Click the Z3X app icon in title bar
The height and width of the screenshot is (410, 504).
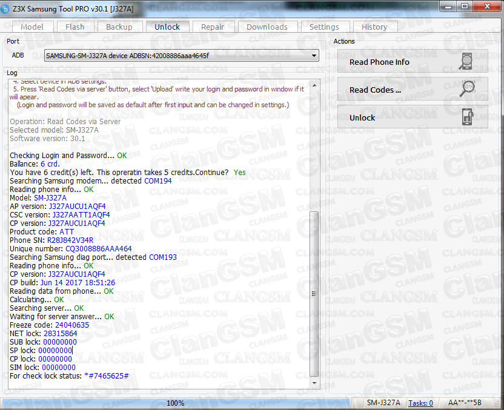tap(4, 8)
